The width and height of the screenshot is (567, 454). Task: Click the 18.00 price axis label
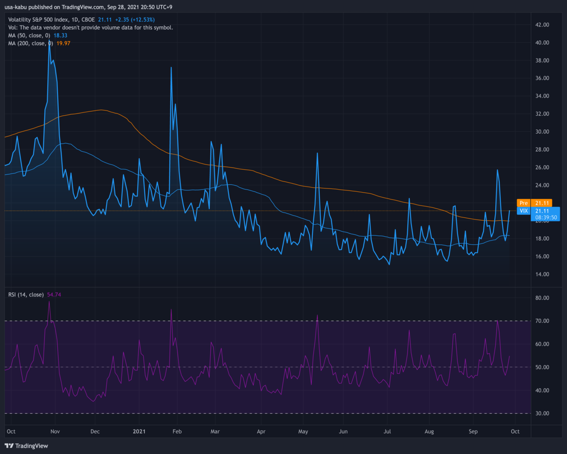click(542, 239)
